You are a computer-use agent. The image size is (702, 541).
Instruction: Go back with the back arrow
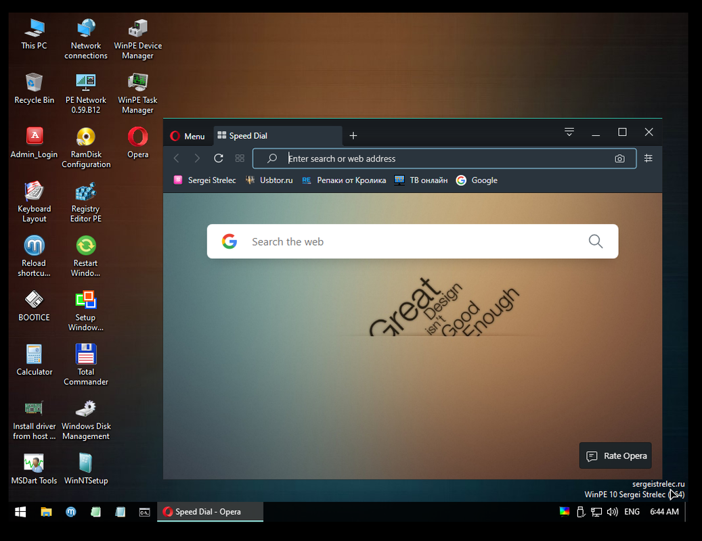click(x=177, y=158)
